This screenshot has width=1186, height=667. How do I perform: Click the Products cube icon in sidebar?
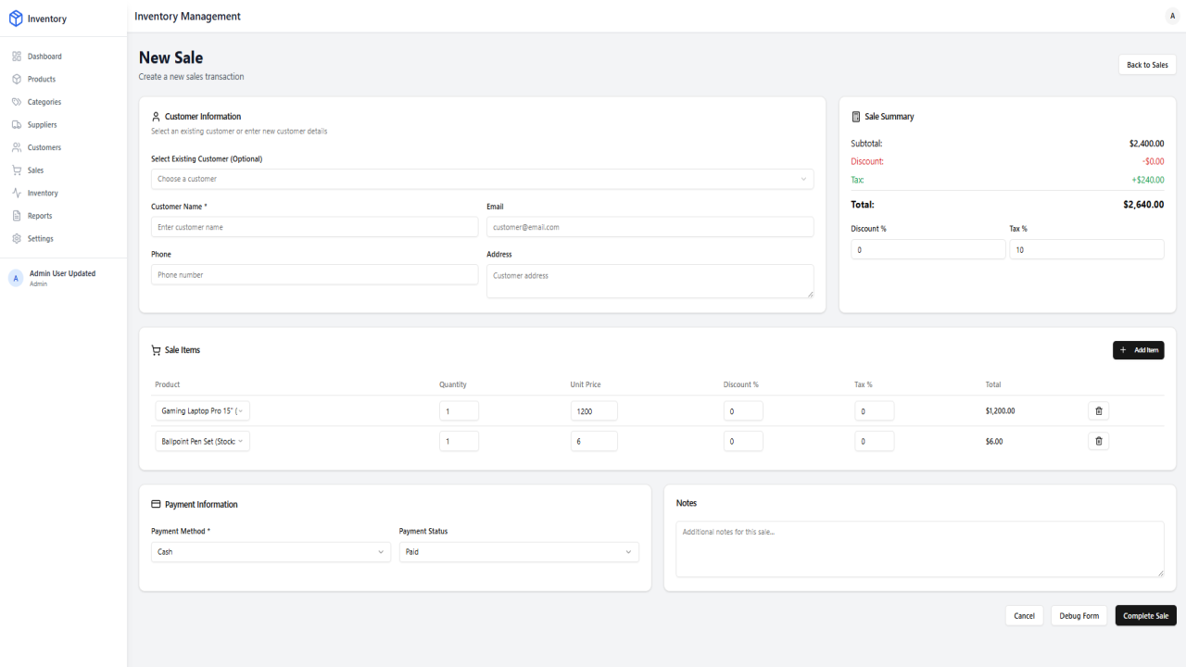[x=17, y=80]
